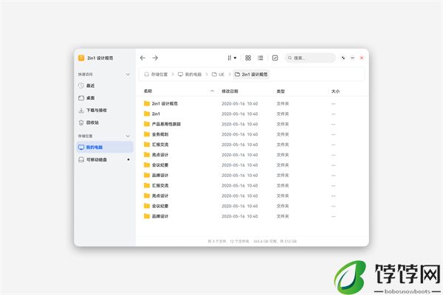Open 最近 (Recent) in the sidebar
The width and height of the screenshot is (443, 295).
pos(105,86)
